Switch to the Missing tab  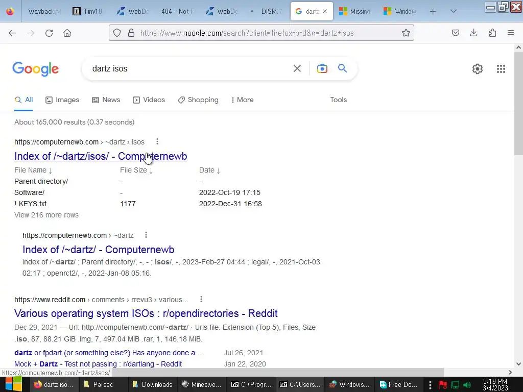(354, 11)
